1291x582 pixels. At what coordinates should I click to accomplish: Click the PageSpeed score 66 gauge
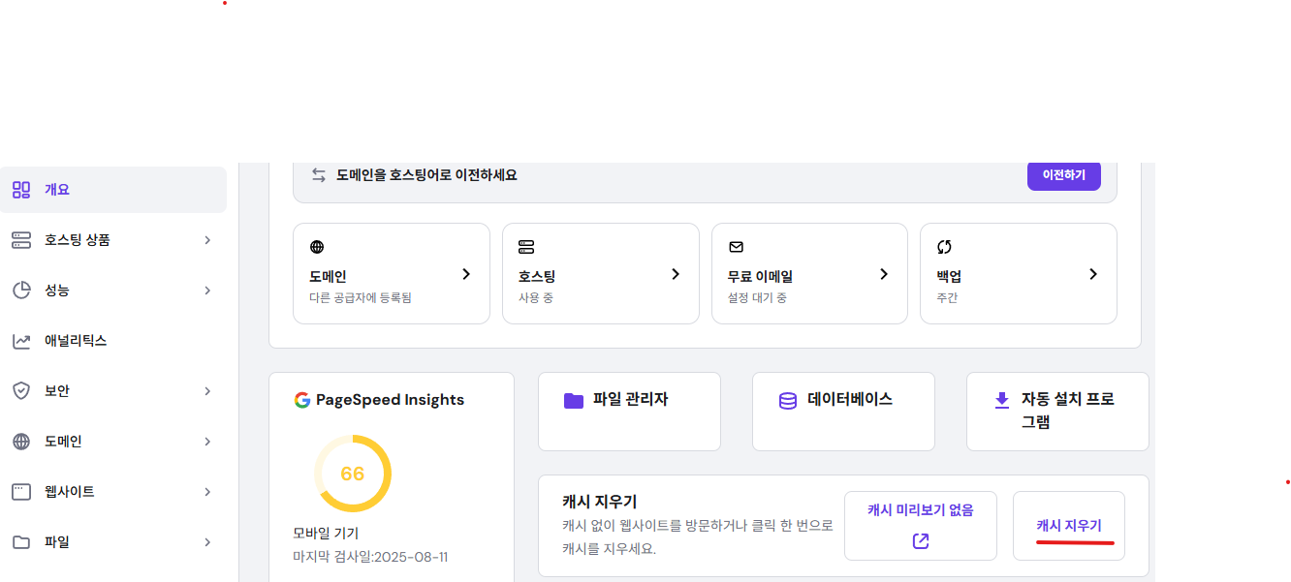353,474
